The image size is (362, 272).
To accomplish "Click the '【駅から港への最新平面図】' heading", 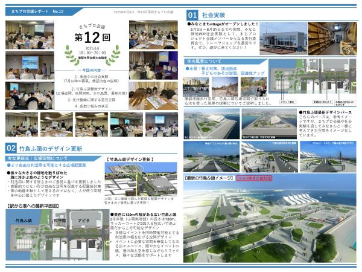I will [33, 206].
